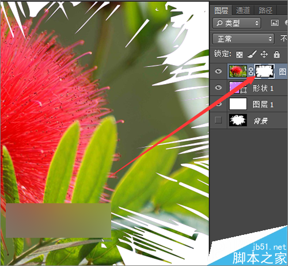Open the 正常 blend mode dropdown

(243, 39)
